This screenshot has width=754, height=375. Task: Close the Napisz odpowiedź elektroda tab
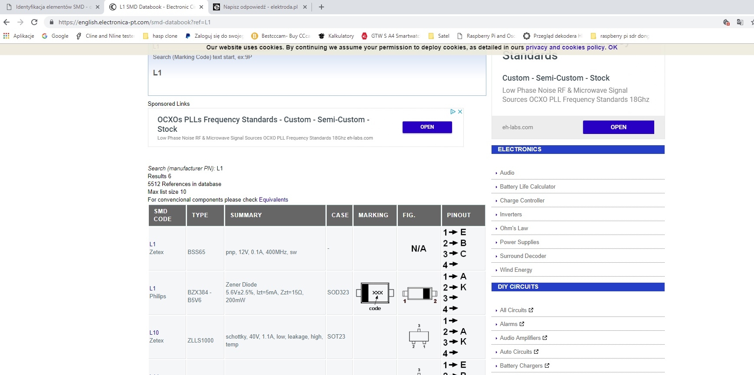[x=305, y=7]
